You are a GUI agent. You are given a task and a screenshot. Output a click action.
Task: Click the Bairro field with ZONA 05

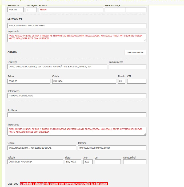[29, 81]
